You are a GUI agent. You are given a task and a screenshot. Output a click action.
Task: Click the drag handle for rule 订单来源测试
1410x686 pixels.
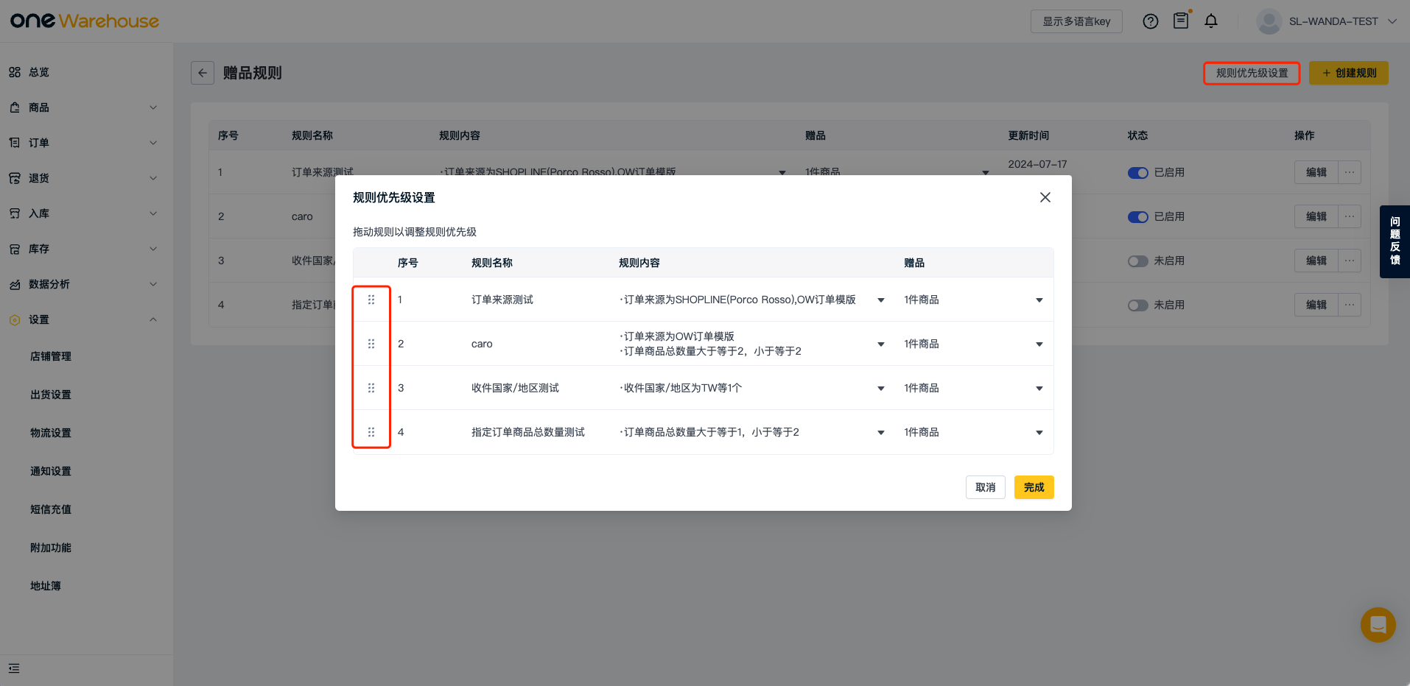click(x=371, y=300)
